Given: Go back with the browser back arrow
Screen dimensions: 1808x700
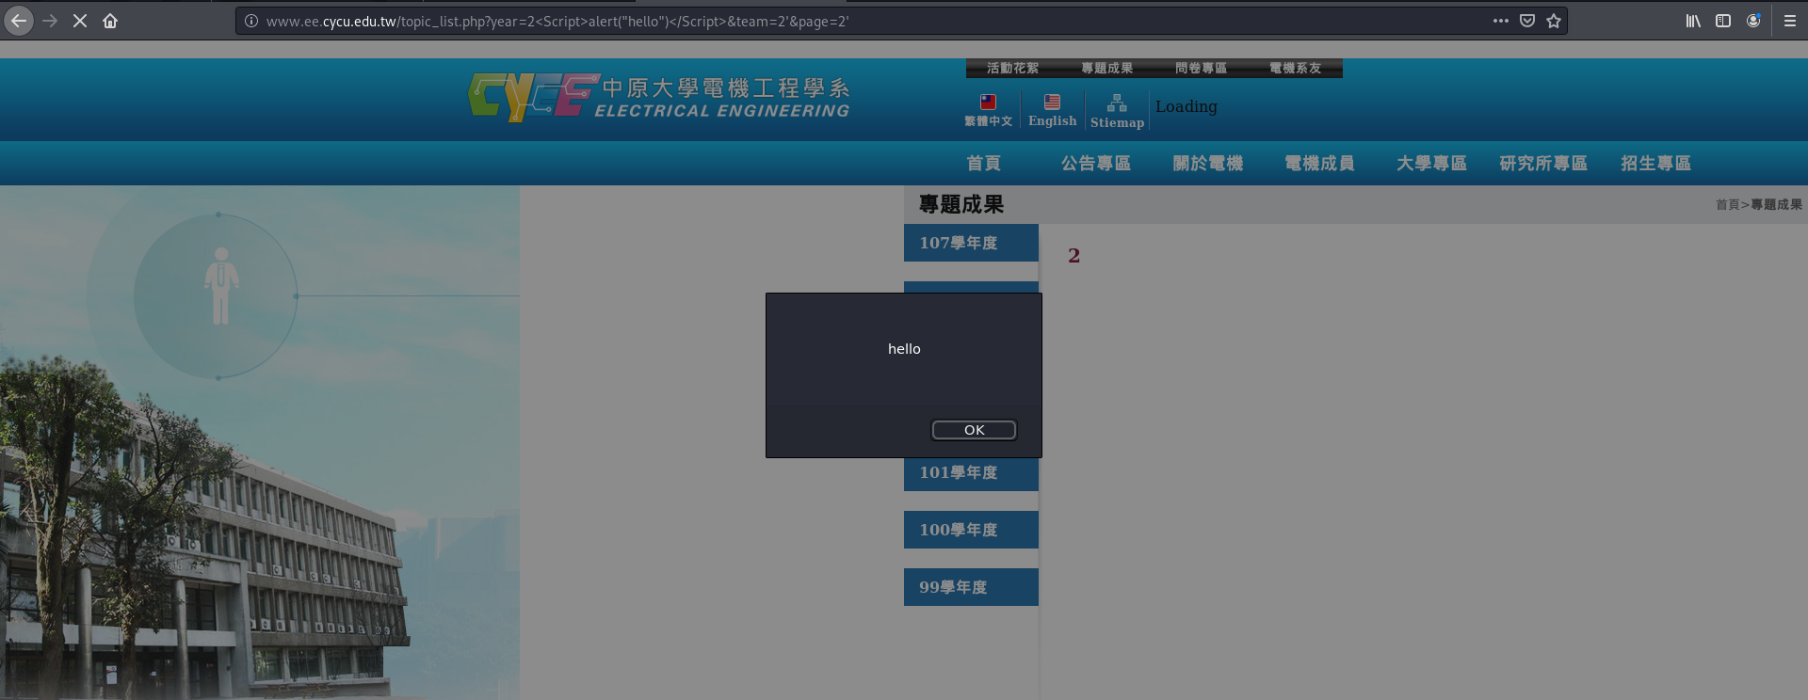Looking at the screenshot, I should click(x=19, y=21).
